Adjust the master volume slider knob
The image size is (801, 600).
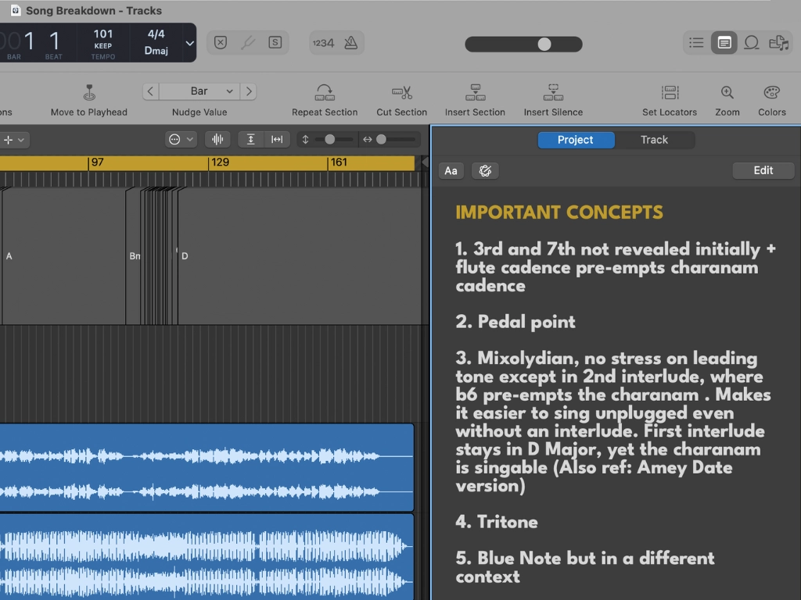544,44
